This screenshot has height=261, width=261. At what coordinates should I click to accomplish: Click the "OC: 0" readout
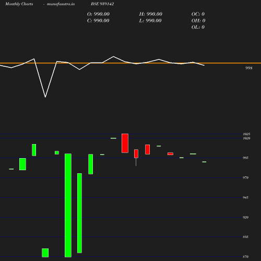(x=198, y=14)
